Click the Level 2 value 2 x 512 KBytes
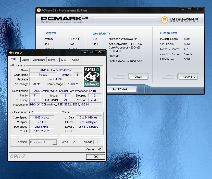The height and width of the screenshot is (179, 212). coord(89,127)
